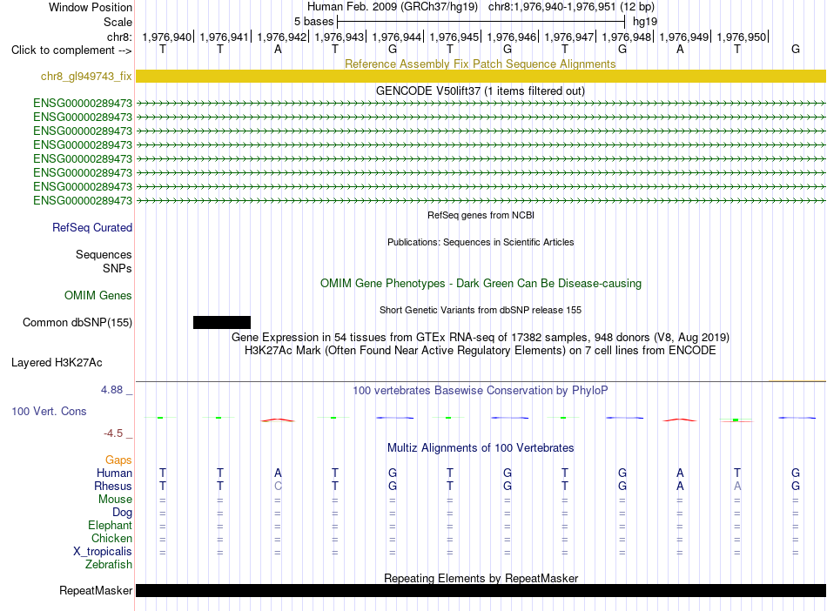This screenshot has width=827, height=611.
Task: Open RefSeq Curated track label
Action: (x=92, y=227)
